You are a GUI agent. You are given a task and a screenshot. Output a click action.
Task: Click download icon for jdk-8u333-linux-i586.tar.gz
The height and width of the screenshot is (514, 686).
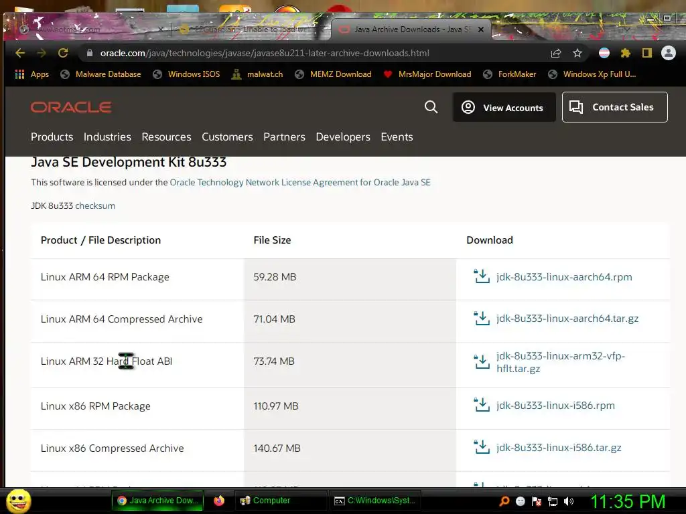482,447
